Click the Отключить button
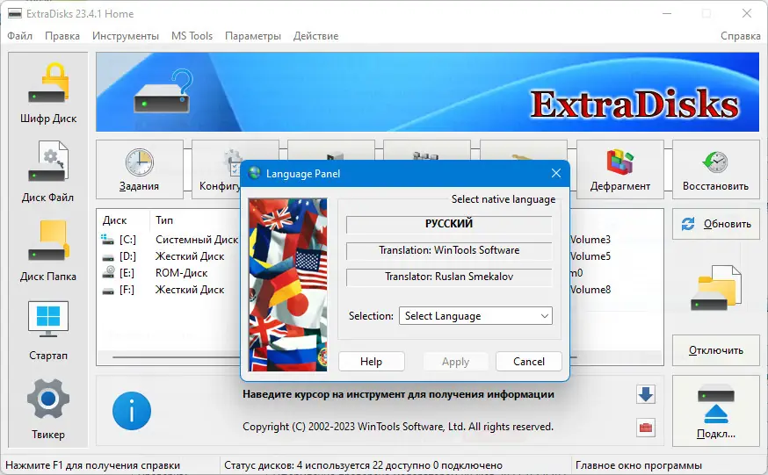Image resolution: width=768 pixels, height=475 pixels. [x=715, y=350]
